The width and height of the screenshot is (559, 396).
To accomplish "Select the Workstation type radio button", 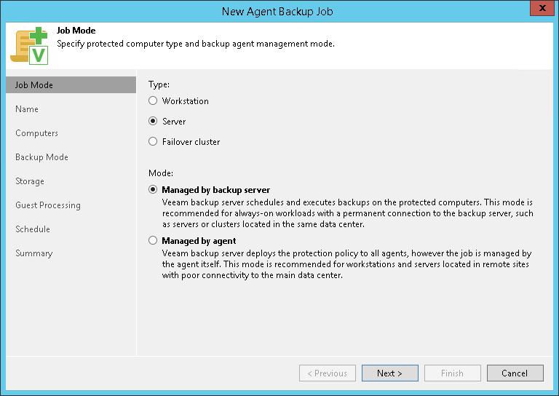I will [153, 101].
